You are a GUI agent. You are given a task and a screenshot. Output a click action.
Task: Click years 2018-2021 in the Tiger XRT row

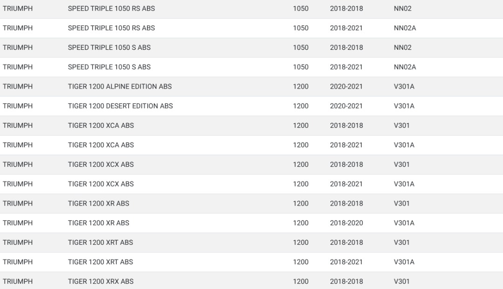(346, 262)
